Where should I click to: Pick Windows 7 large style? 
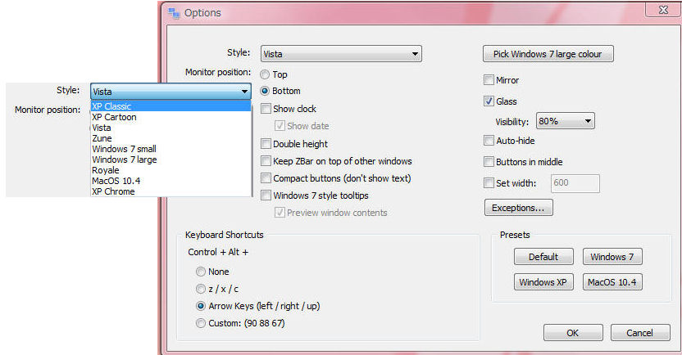pos(171,160)
